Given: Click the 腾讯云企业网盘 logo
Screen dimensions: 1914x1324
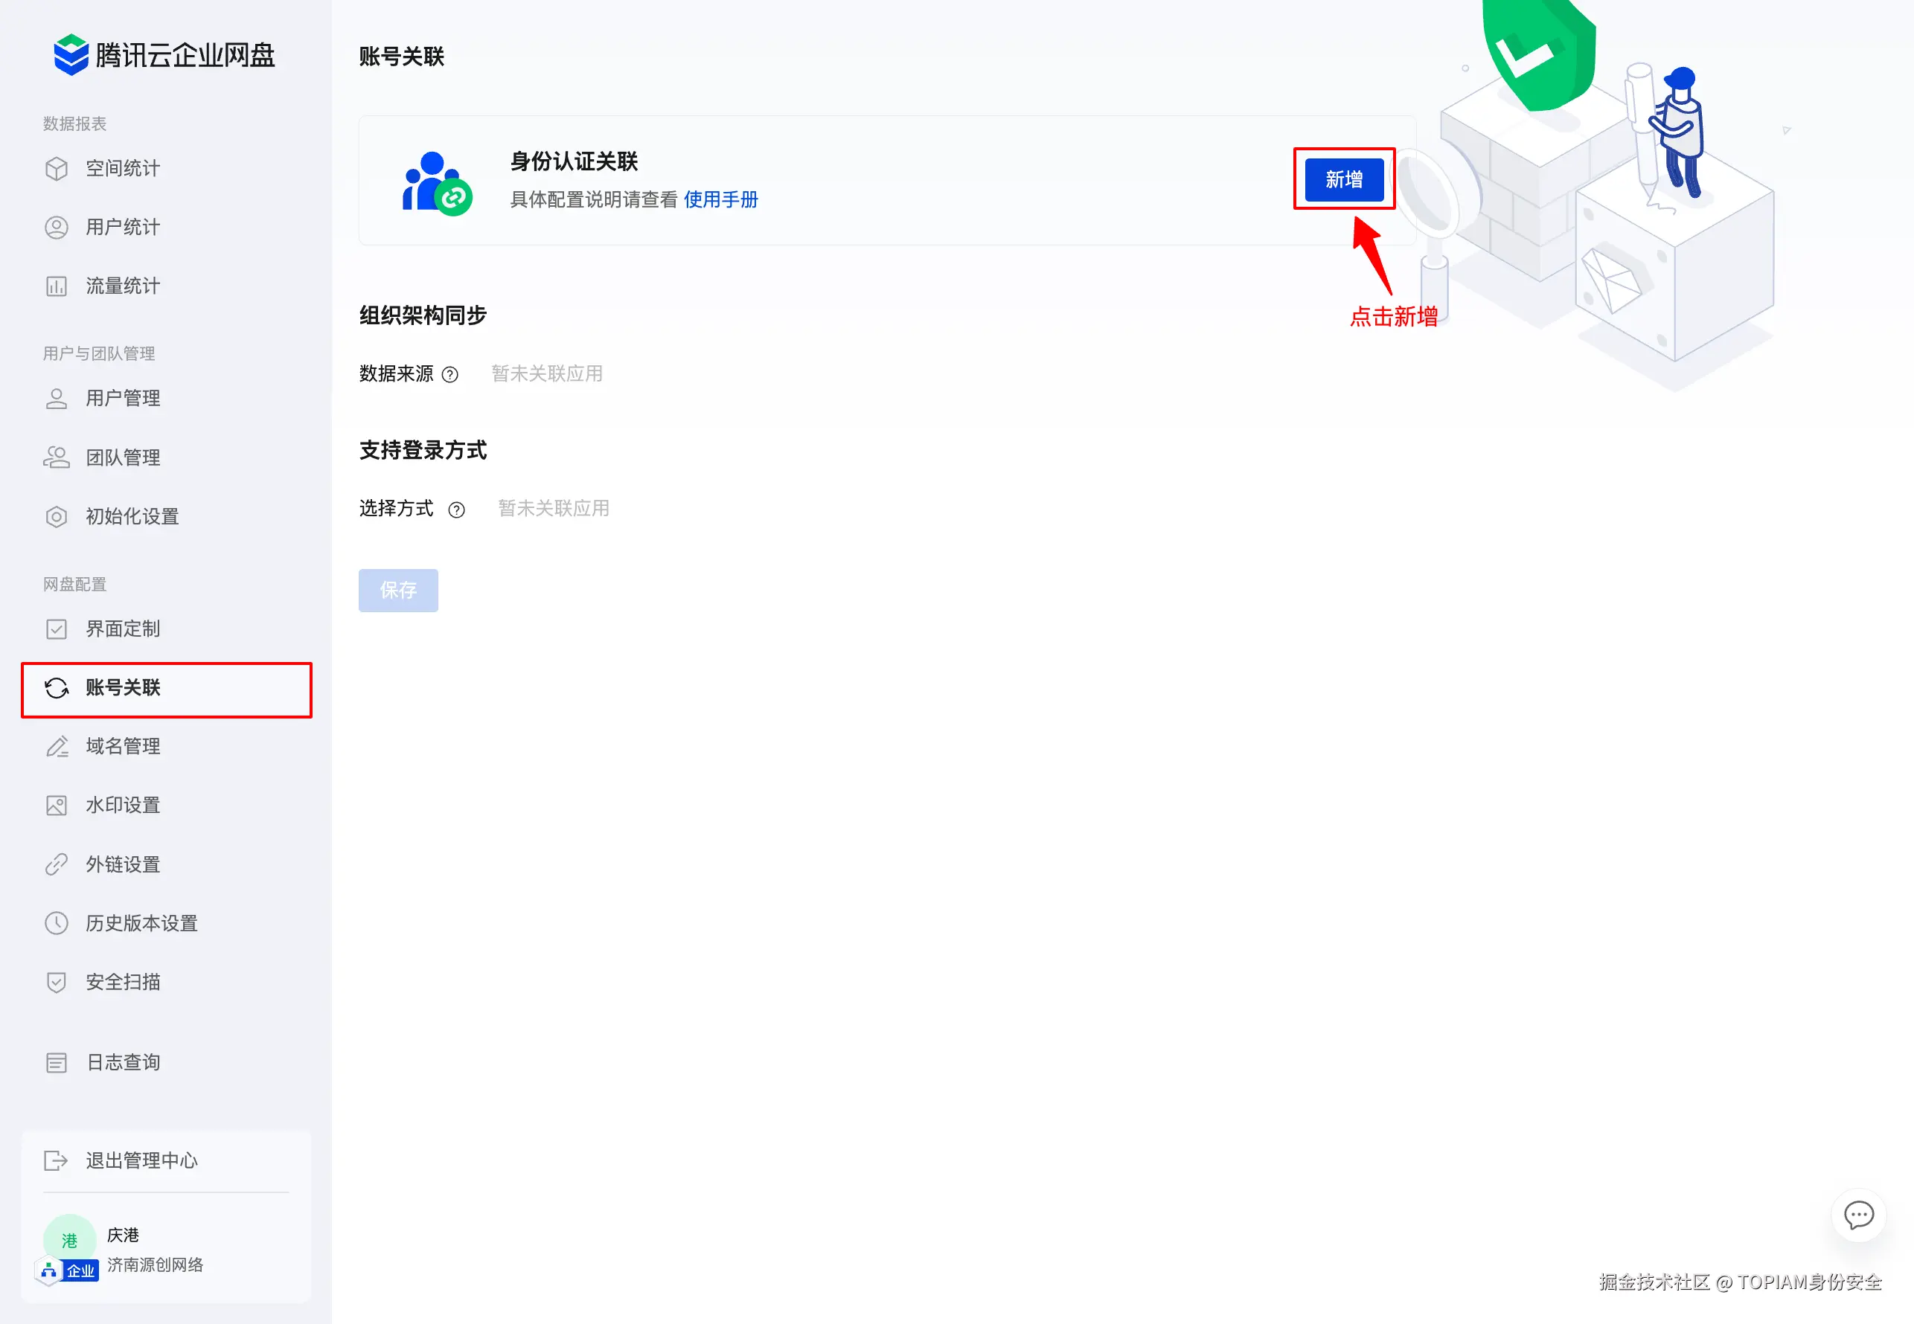Looking at the screenshot, I should point(164,55).
